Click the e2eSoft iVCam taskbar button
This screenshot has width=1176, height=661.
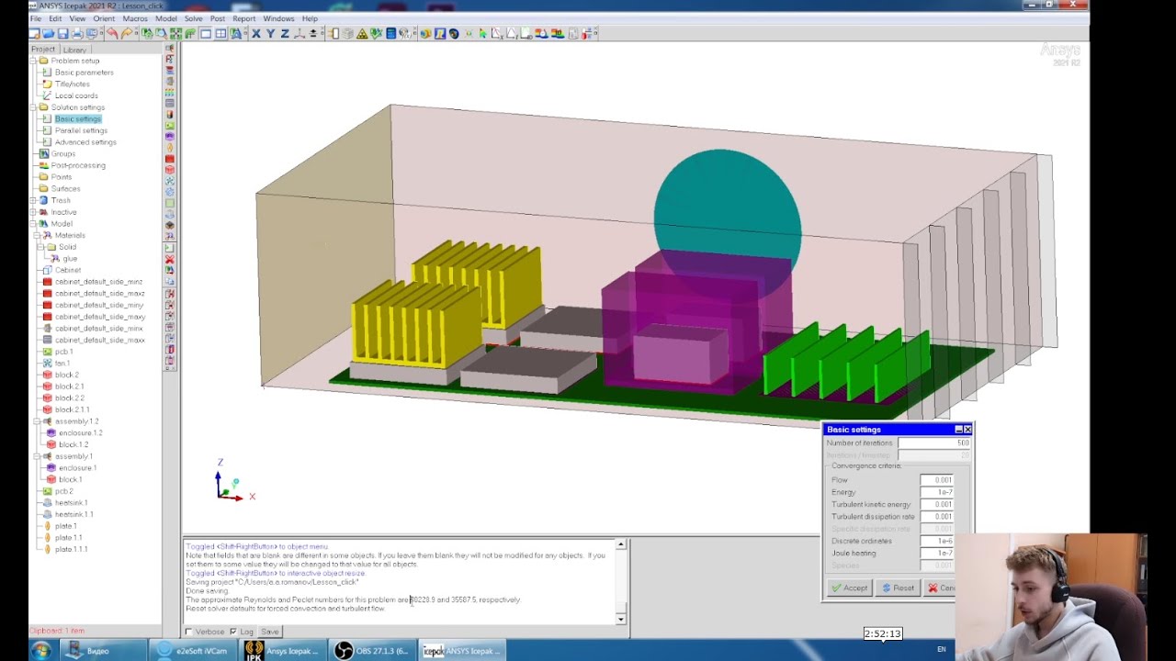[x=192, y=651]
